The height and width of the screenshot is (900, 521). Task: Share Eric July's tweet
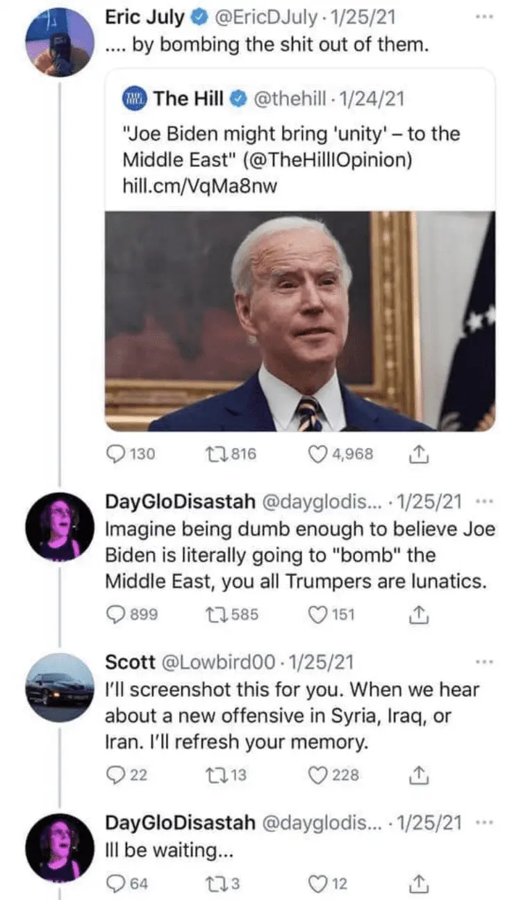click(419, 454)
